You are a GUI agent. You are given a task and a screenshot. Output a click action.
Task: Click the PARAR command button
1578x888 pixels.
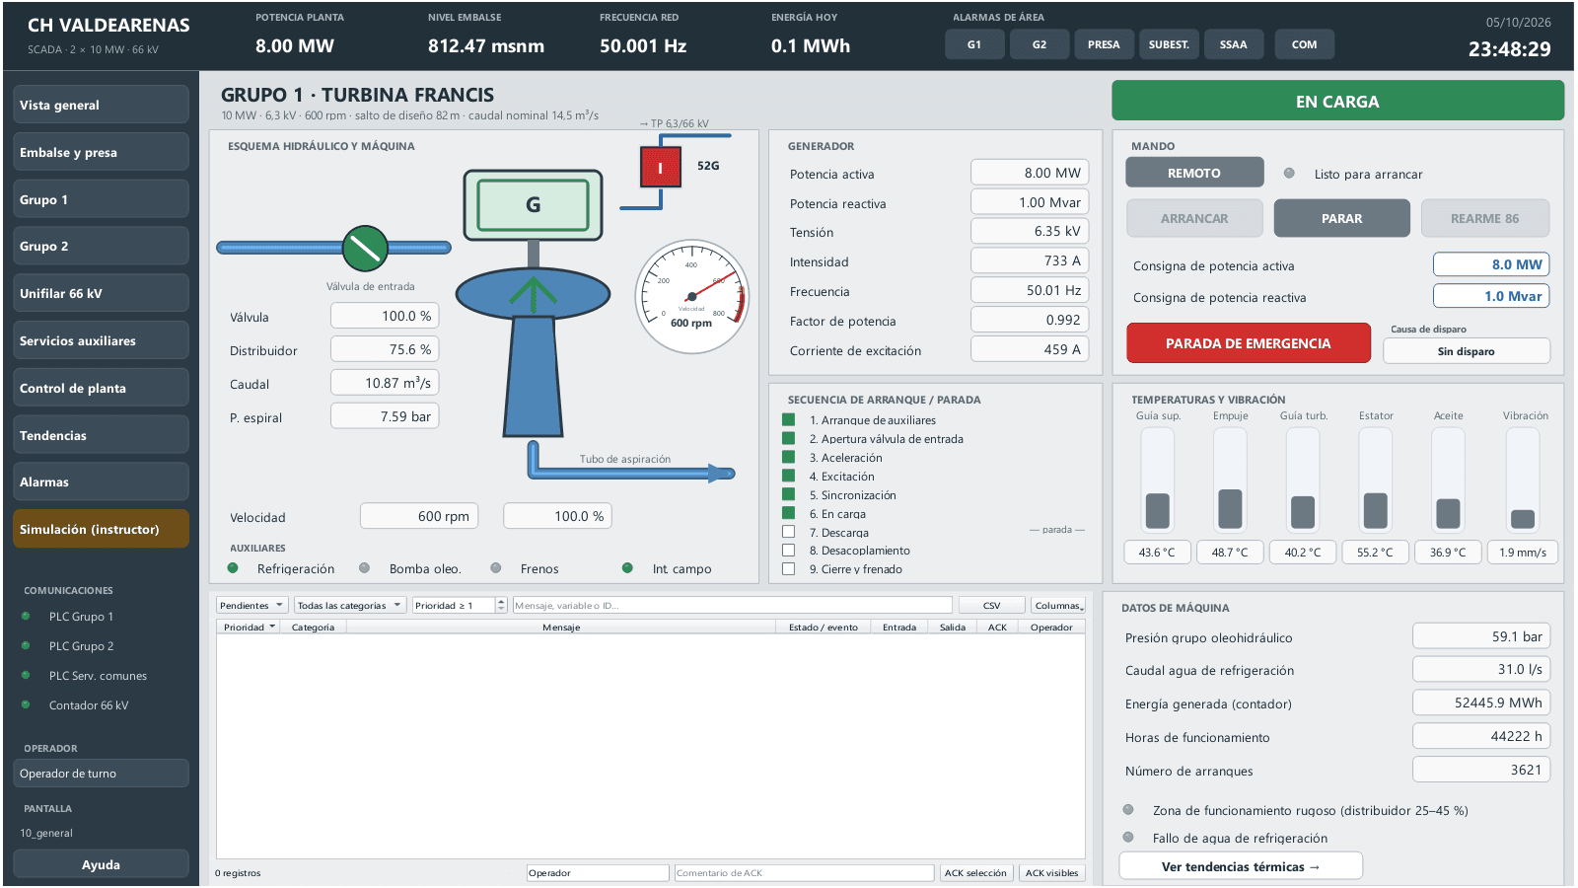[1341, 218]
